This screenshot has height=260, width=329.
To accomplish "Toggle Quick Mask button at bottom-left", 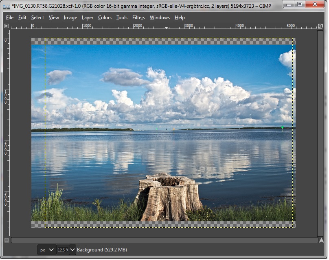I will pyautogui.click(x=7, y=240).
